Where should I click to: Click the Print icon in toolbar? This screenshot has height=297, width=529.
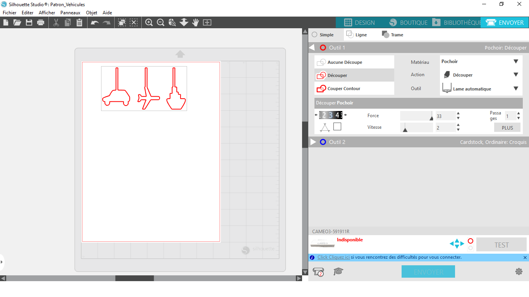[x=41, y=22]
